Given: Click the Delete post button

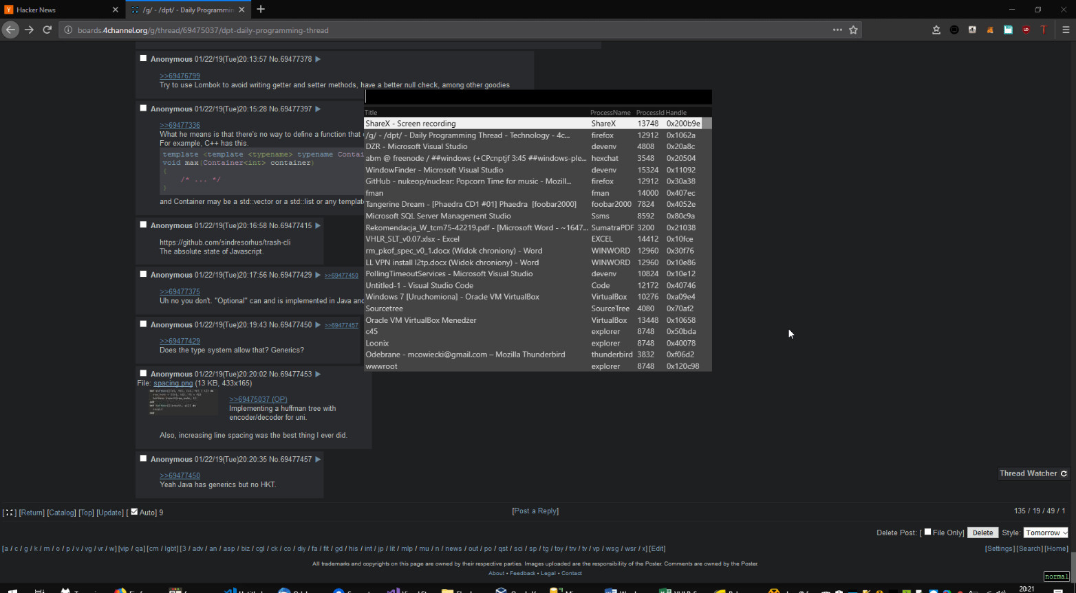Looking at the screenshot, I should point(982,533).
